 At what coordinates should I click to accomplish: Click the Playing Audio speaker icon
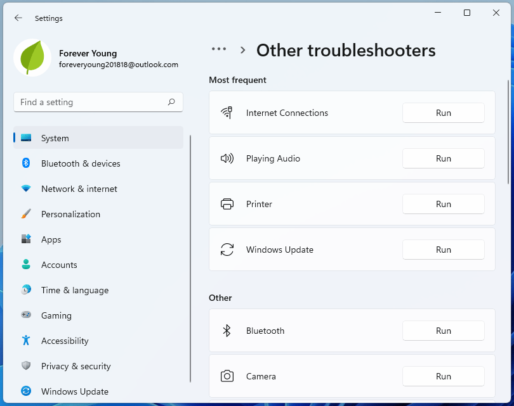tap(227, 158)
